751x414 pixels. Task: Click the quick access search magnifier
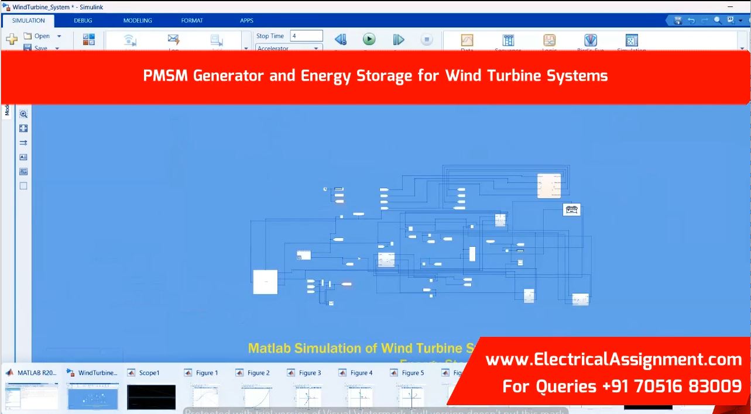point(718,20)
